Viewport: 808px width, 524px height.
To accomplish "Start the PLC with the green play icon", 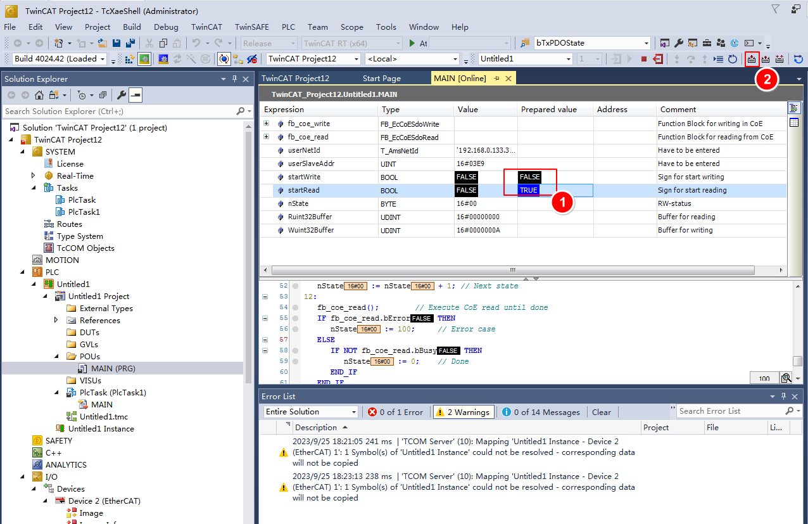I will [412, 44].
